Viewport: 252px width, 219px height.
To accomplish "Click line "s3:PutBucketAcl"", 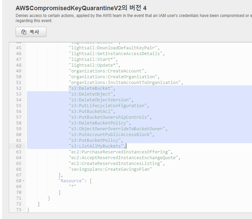I will (x=92, y=112).
